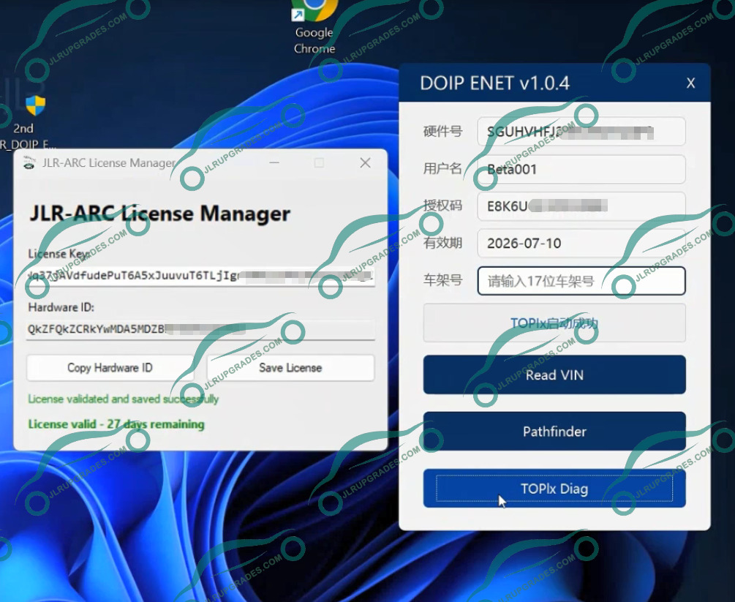
Task: Click the 'Hardware ID:' label
Action: click(x=61, y=307)
